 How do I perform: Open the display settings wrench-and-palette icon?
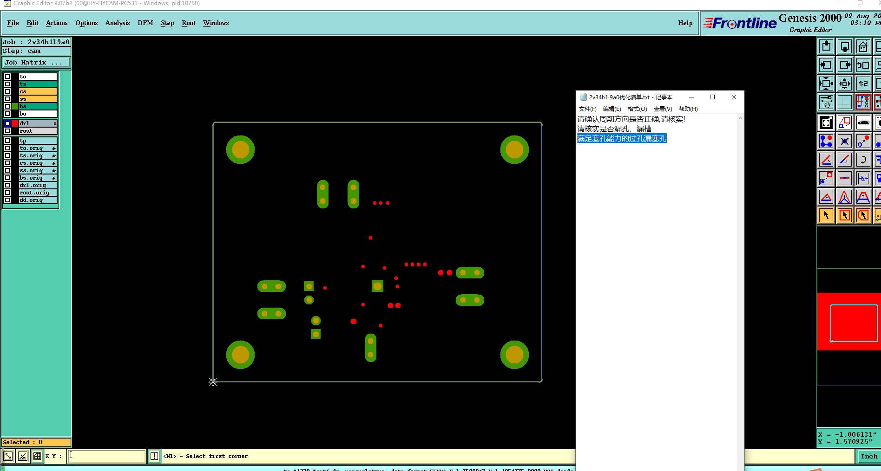point(826,102)
